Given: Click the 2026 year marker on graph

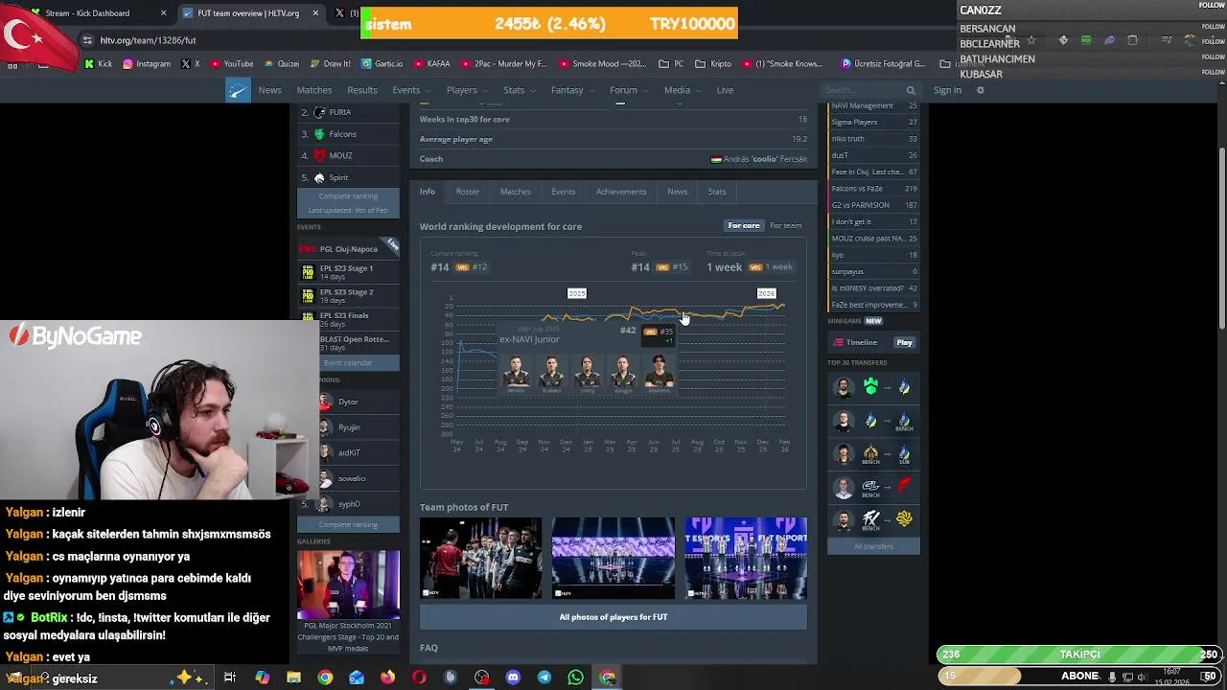Looking at the screenshot, I should click(766, 293).
